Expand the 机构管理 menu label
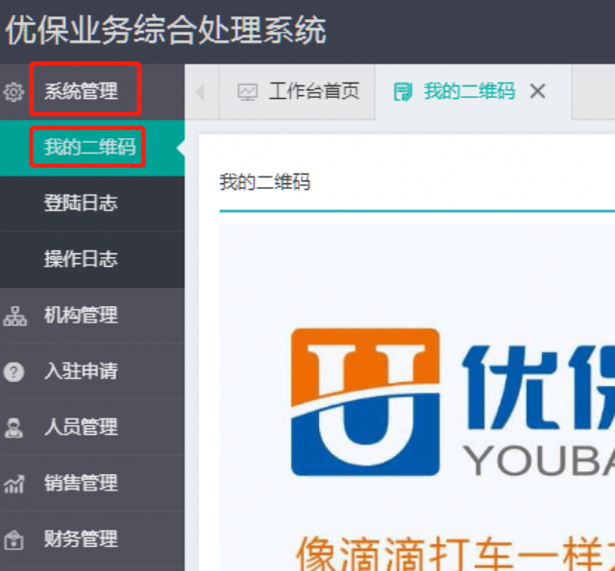This screenshot has width=615, height=571. pos(81,315)
